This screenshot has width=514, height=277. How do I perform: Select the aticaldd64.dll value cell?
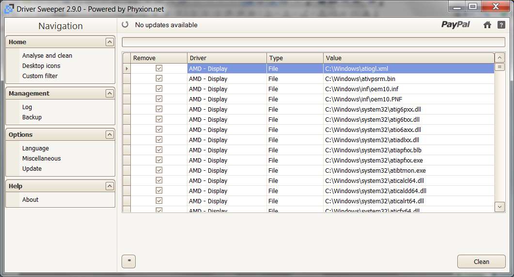click(x=409, y=191)
